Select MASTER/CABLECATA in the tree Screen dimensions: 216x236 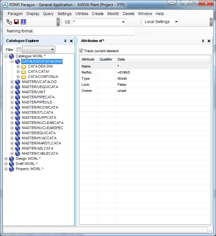40,153
